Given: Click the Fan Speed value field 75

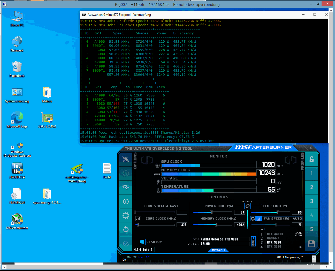Looking at the screenshot, I should pos(297,225).
